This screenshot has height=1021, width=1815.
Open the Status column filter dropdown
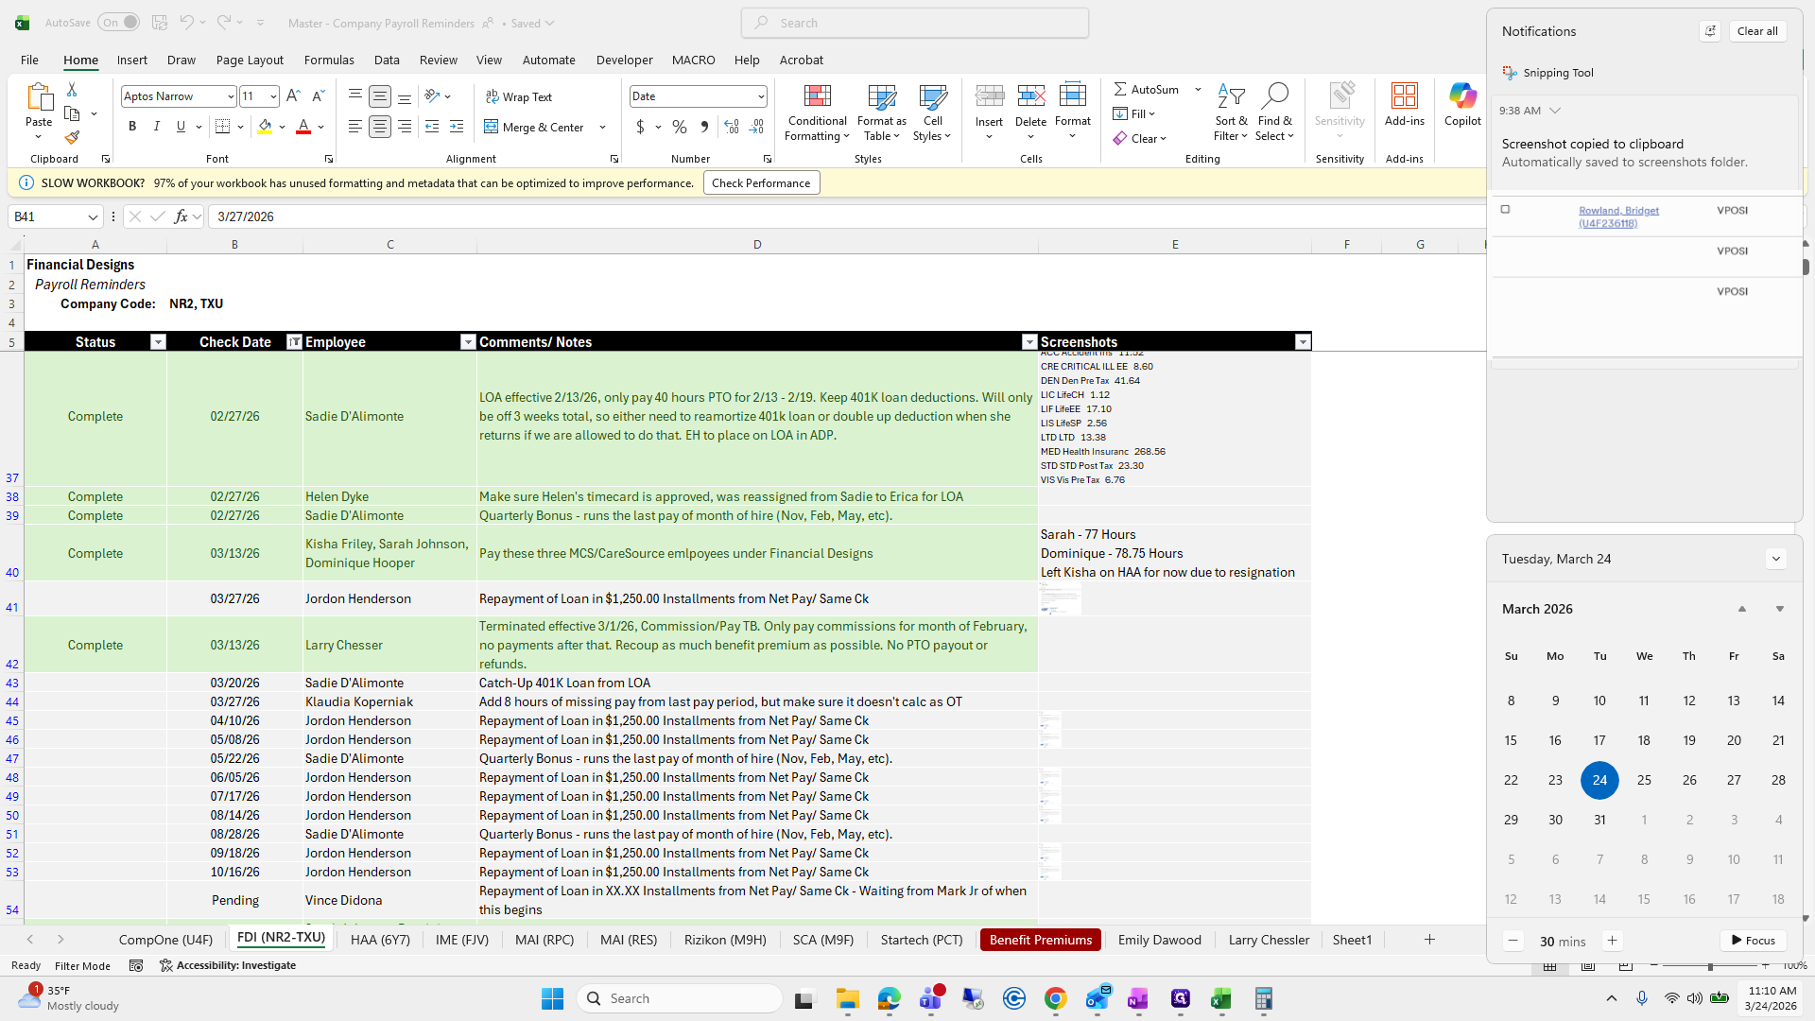158,342
